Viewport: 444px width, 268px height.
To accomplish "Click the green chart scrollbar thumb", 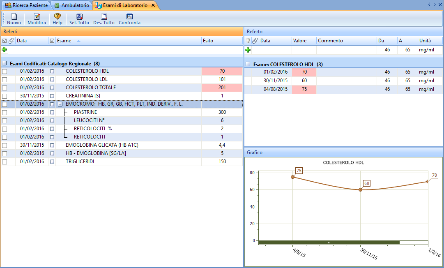I will (x=329, y=243).
